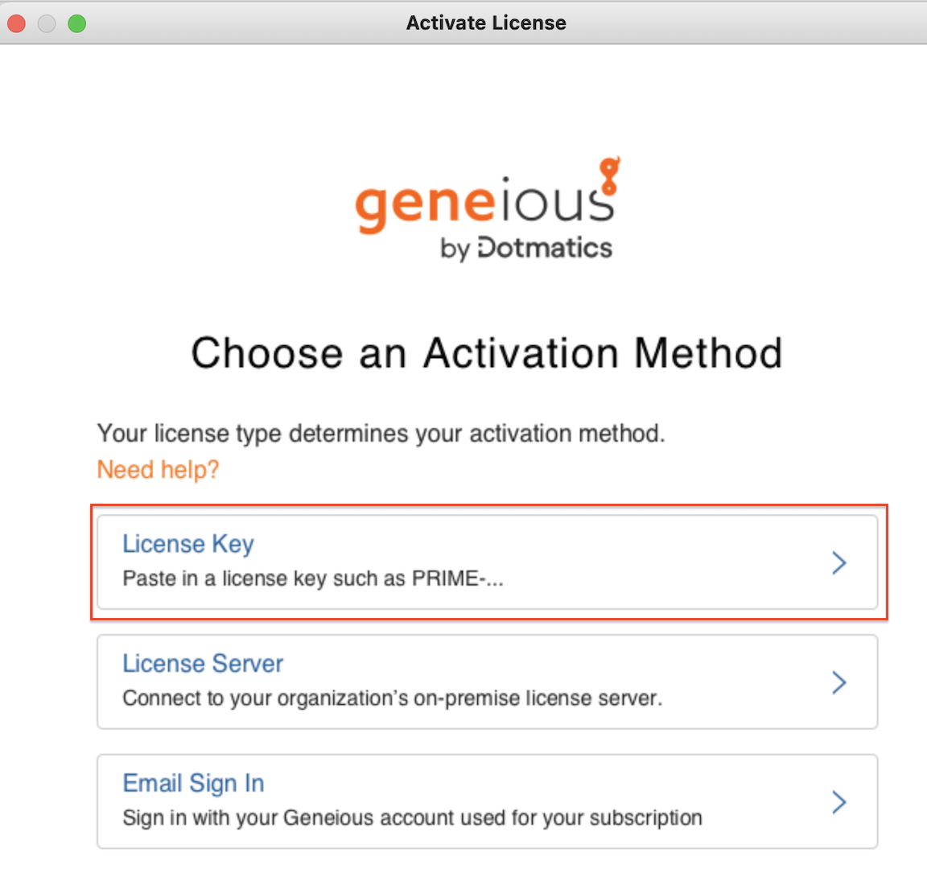Pick Email Sign In to activate
The image size is (927, 877).
click(193, 783)
